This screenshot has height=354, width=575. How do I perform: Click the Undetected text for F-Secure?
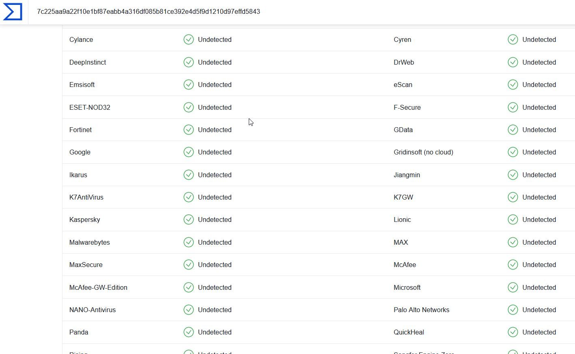539,107
